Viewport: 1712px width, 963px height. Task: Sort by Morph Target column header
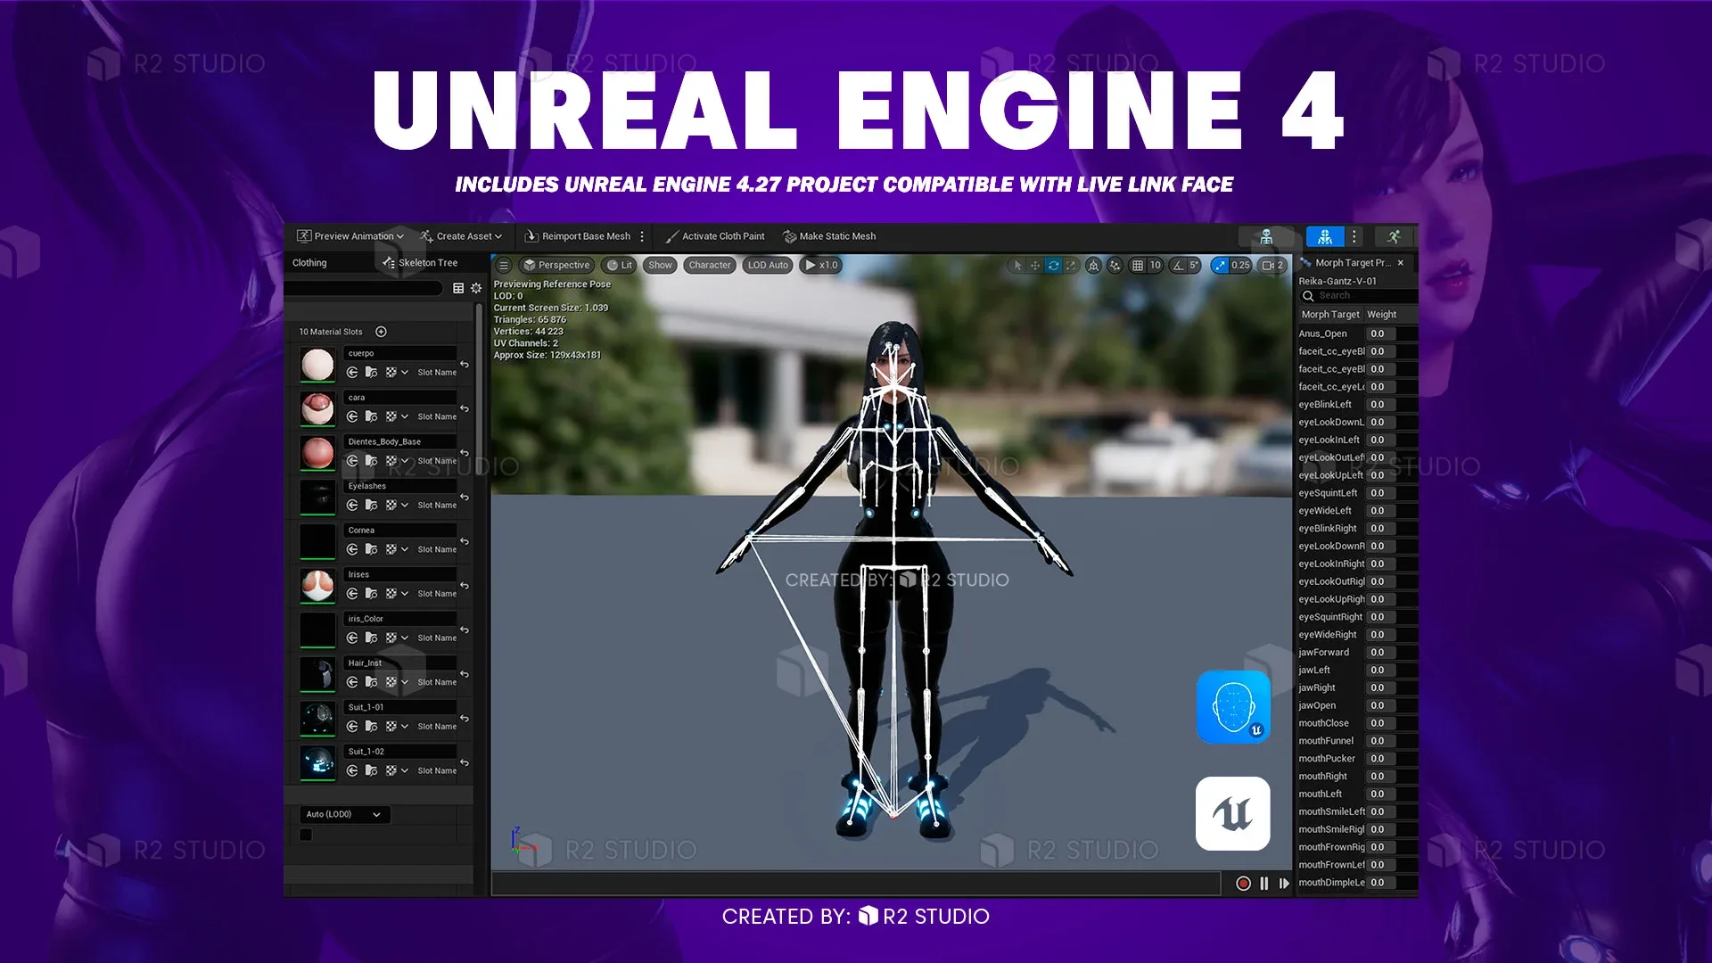(1330, 315)
